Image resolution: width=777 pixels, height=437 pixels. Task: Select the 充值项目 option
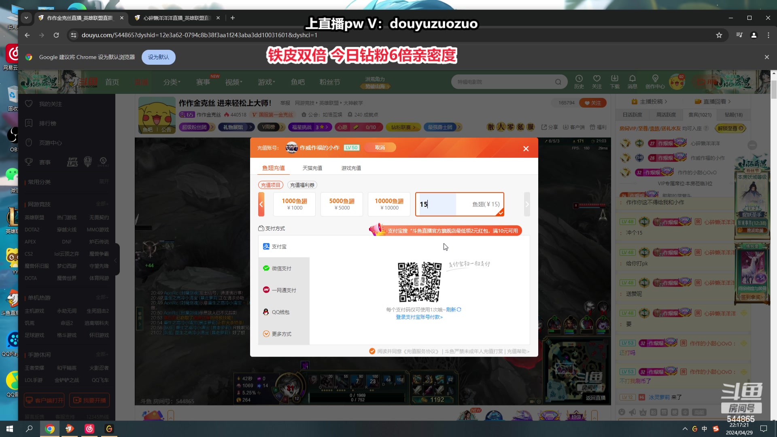pos(271,185)
